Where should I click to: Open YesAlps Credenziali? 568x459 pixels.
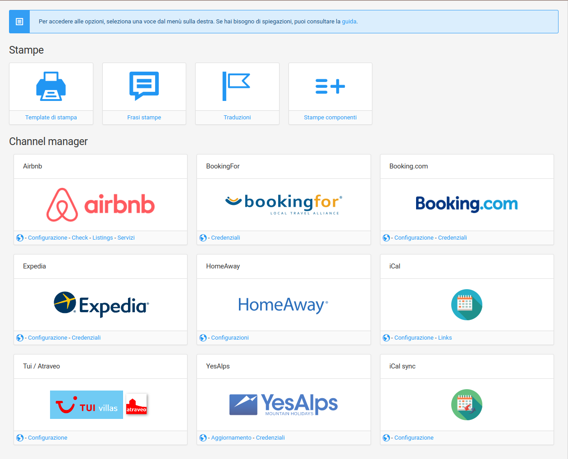[270, 438]
